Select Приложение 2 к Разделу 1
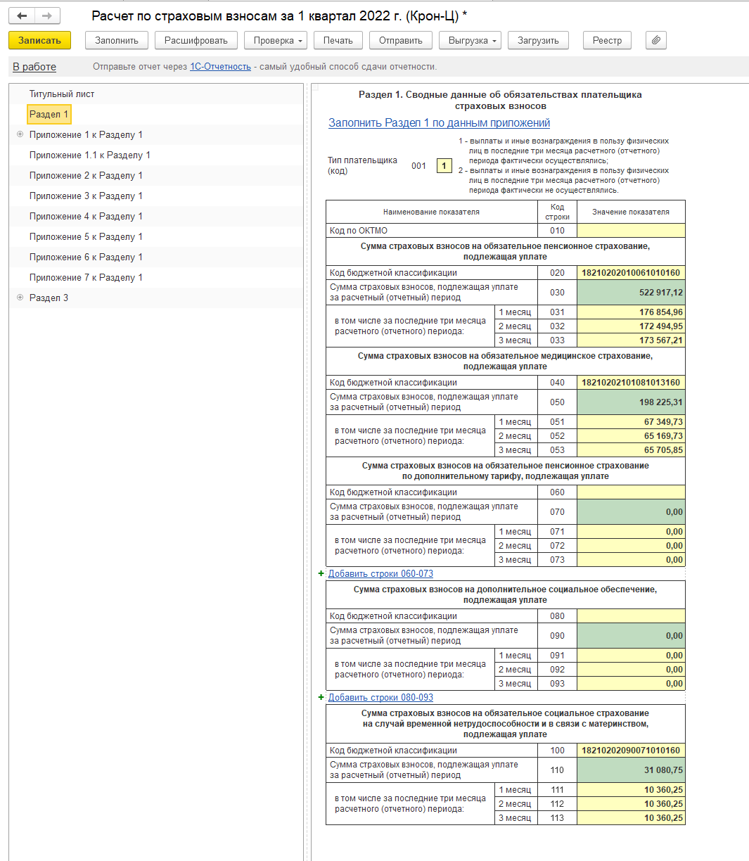The width and height of the screenshot is (749, 861). click(86, 175)
